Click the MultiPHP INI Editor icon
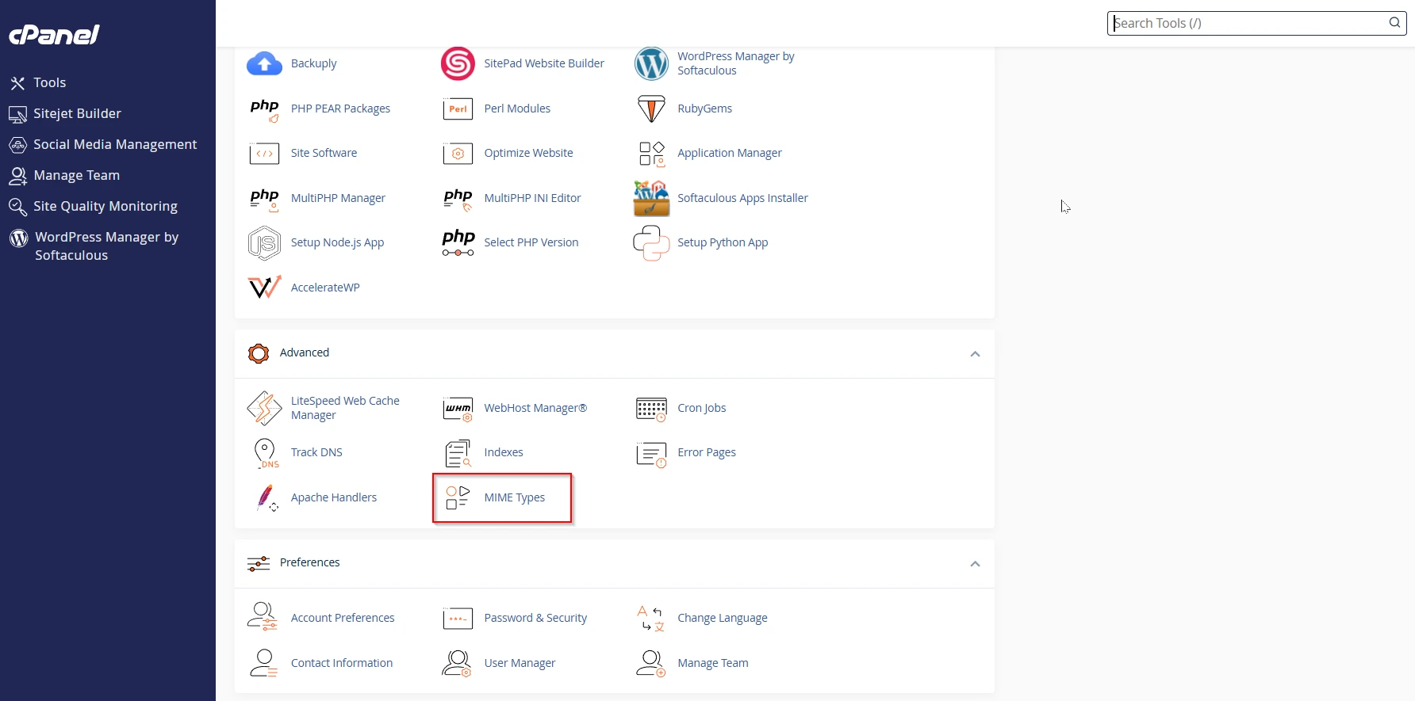This screenshot has width=1415, height=701. coord(458,198)
